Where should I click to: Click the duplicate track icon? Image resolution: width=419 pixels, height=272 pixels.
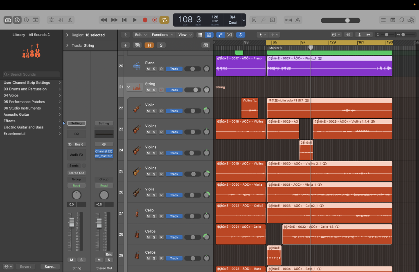137,45
